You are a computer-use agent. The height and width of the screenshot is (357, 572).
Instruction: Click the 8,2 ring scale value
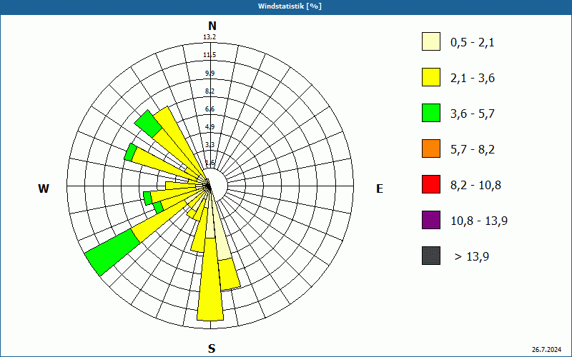[209, 91]
